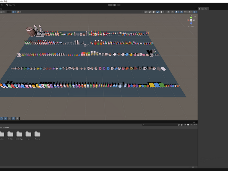Select camera tool in overlay toolbar
The height and width of the screenshot is (171, 228).
click(17, 119)
